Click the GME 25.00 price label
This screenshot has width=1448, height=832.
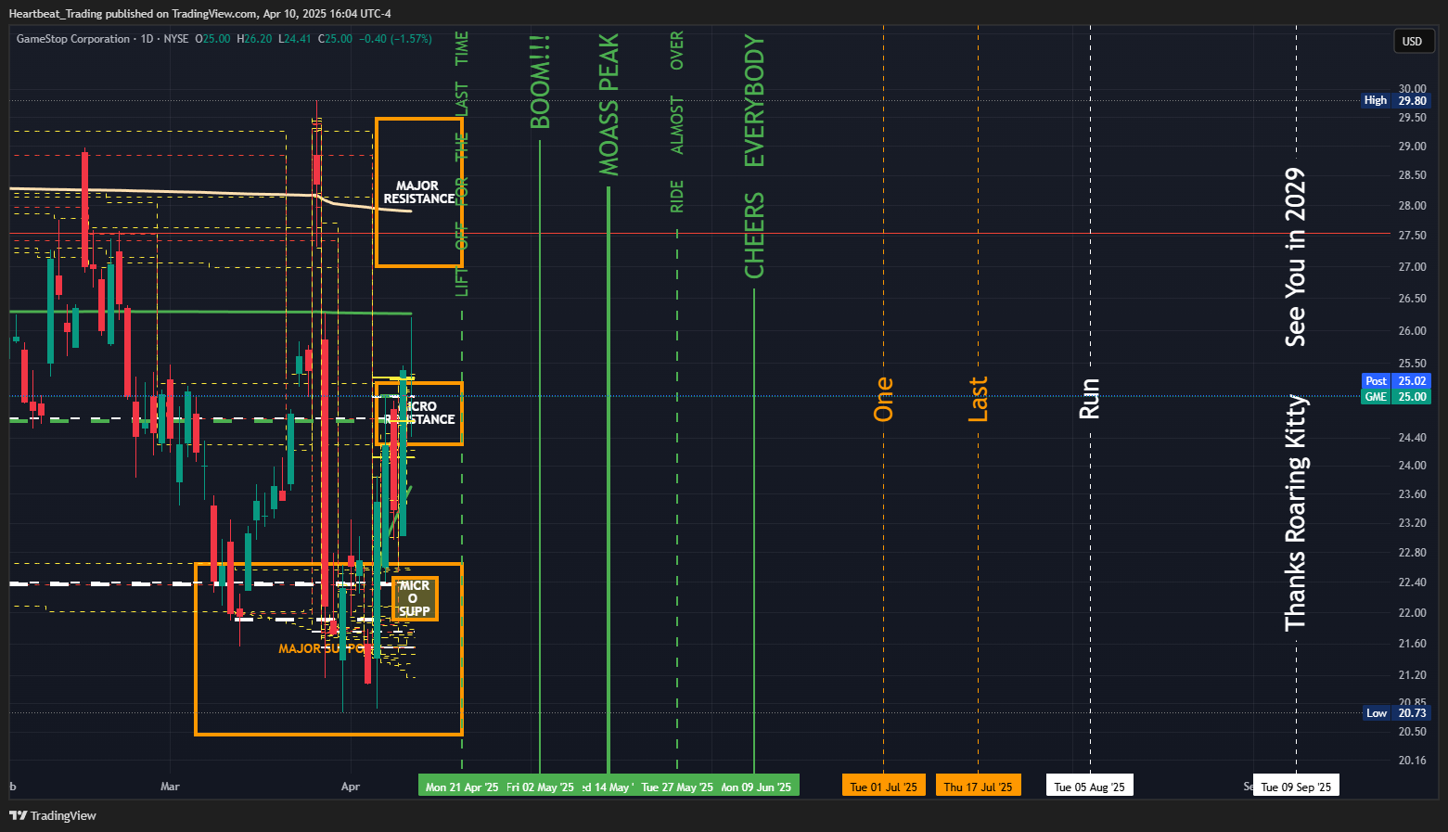point(1396,396)
